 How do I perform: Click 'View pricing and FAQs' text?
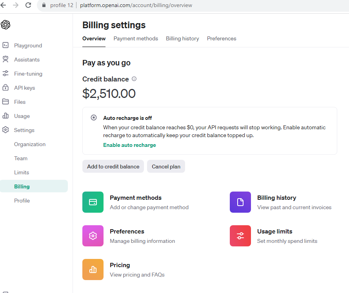point(137,275)
